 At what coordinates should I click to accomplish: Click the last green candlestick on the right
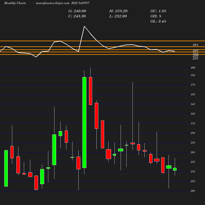(175, 169)
